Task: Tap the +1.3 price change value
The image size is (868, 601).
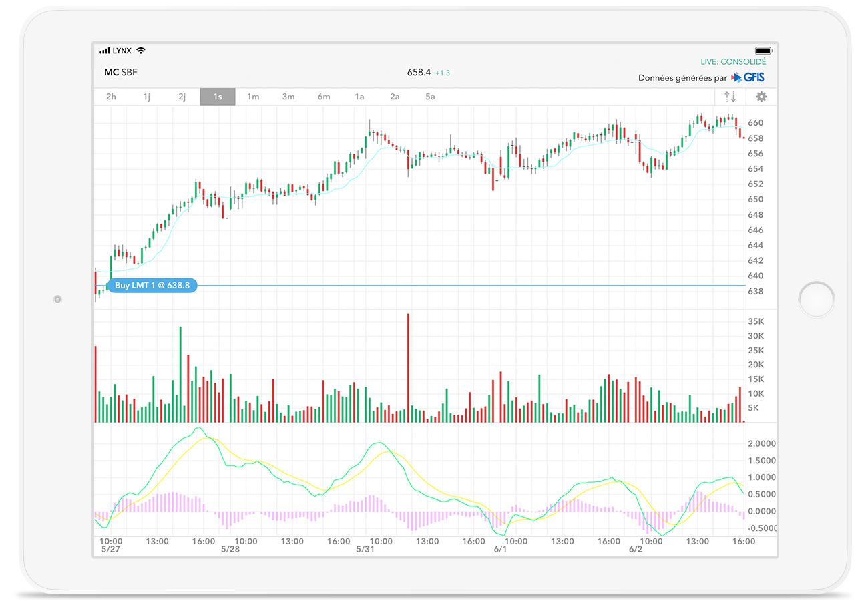Action: click(443, 73)
